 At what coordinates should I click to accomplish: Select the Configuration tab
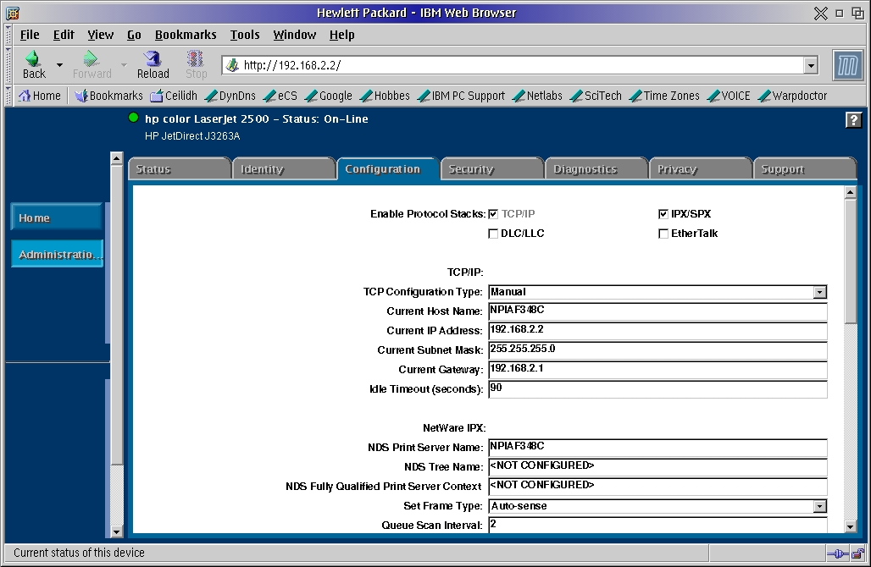[x=388, y=168]
